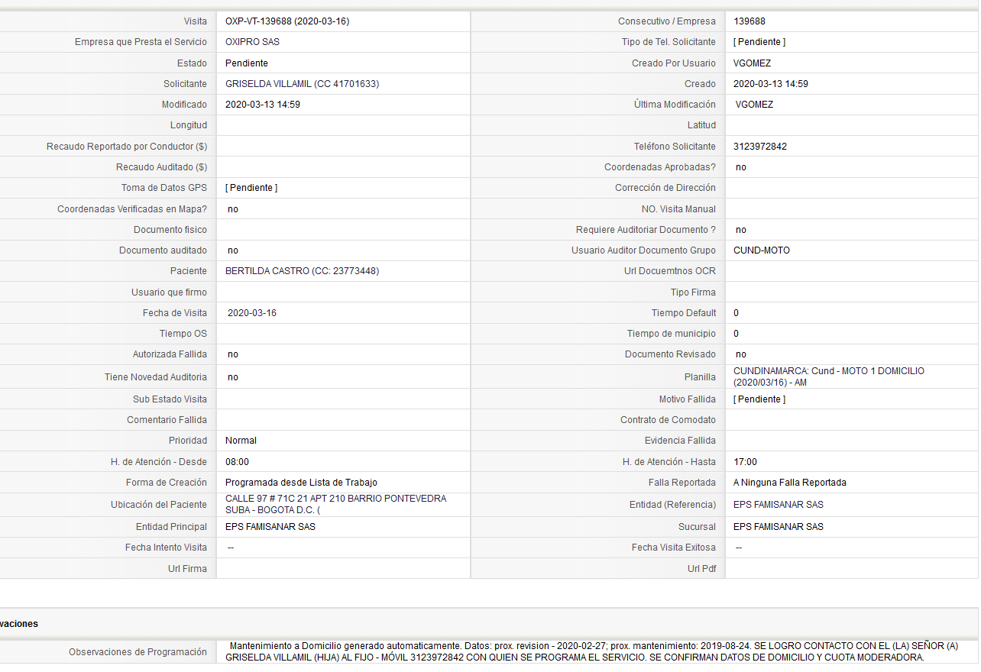Screen dimensions: 981x672
Task: Click the Sub Estado Visita label
Action: (170, 399)
